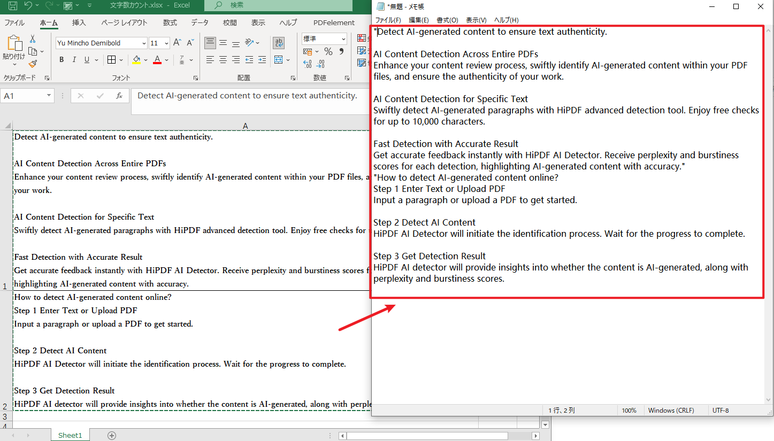Toggle Top Align in alignment group
The height and width of the screenshot is (441, 774).
point(210,43)
